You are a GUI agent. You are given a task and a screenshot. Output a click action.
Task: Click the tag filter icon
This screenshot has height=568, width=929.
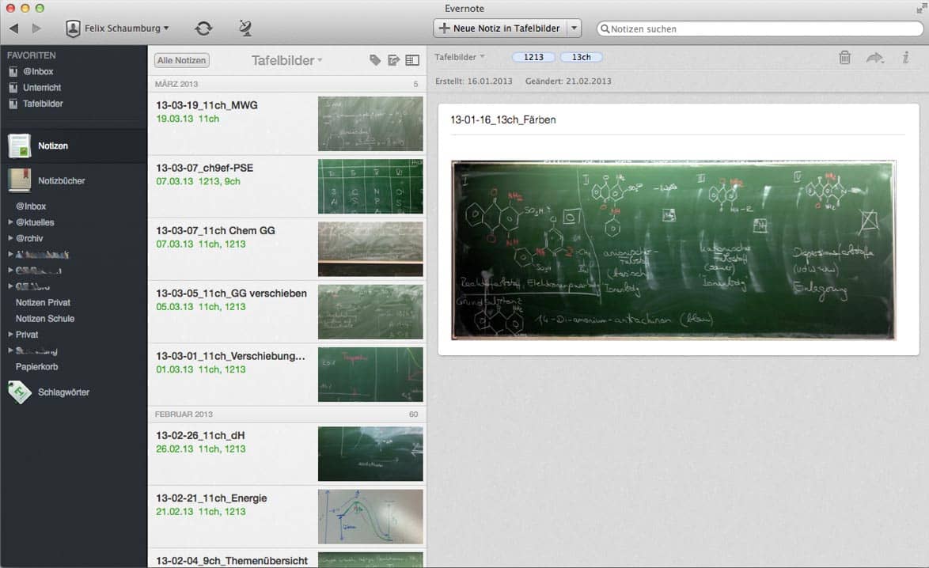tap(375, 60)
